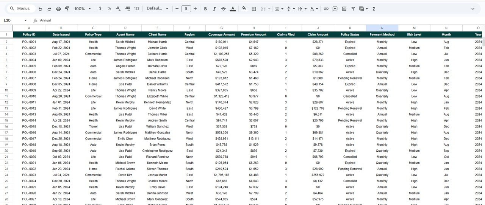Select cell POL-0003
This screenshot has height=205, width=485.
click(x=29, y=54)
